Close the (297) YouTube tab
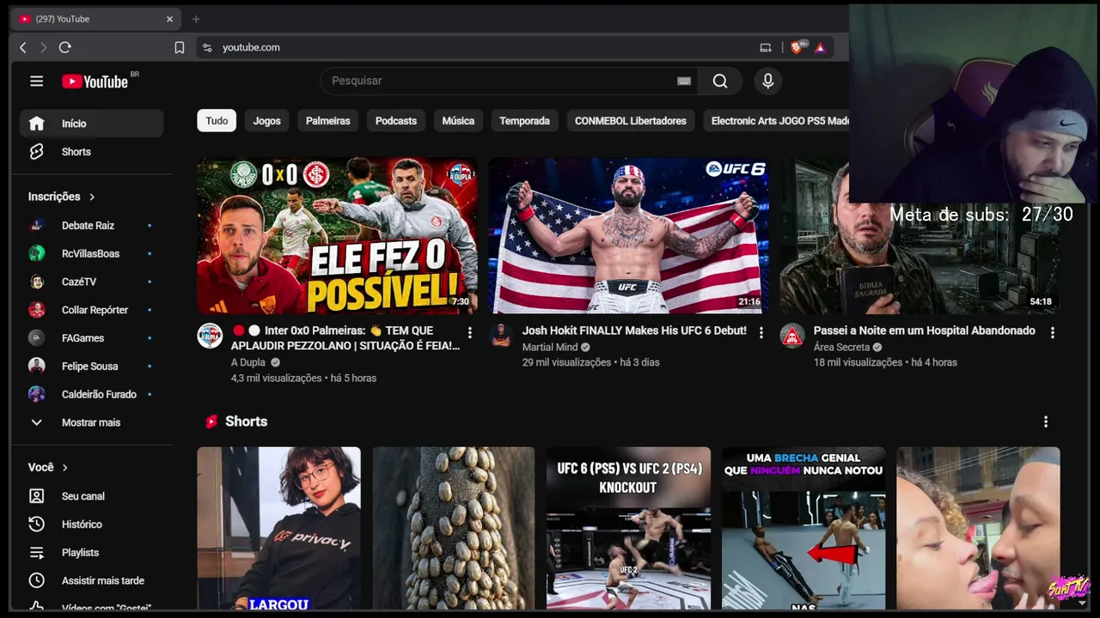Image resolution: width=1100 pixels, height=618 pixels. 169,19
